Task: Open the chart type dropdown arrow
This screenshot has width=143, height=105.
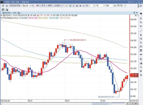Action: (40, 6)
